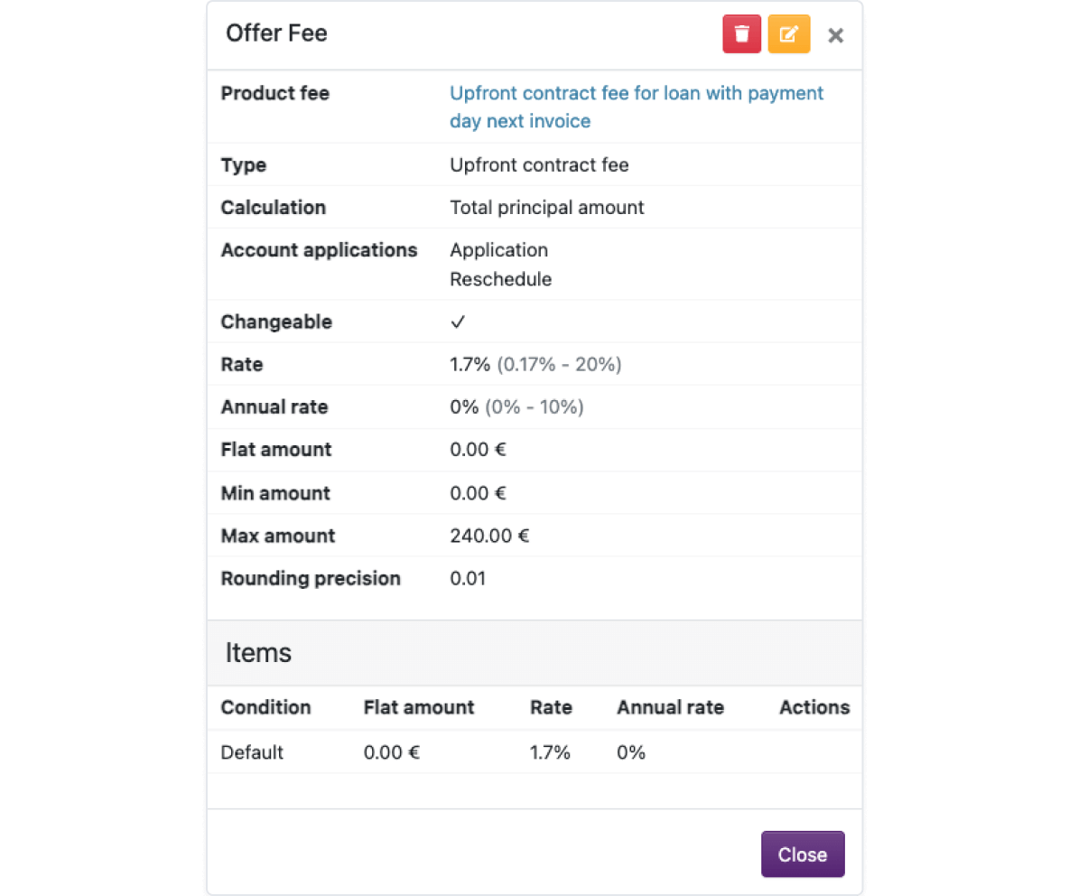Click the Flat amount column header
Screen dimensions: 1069x896
tap(419, 707)
